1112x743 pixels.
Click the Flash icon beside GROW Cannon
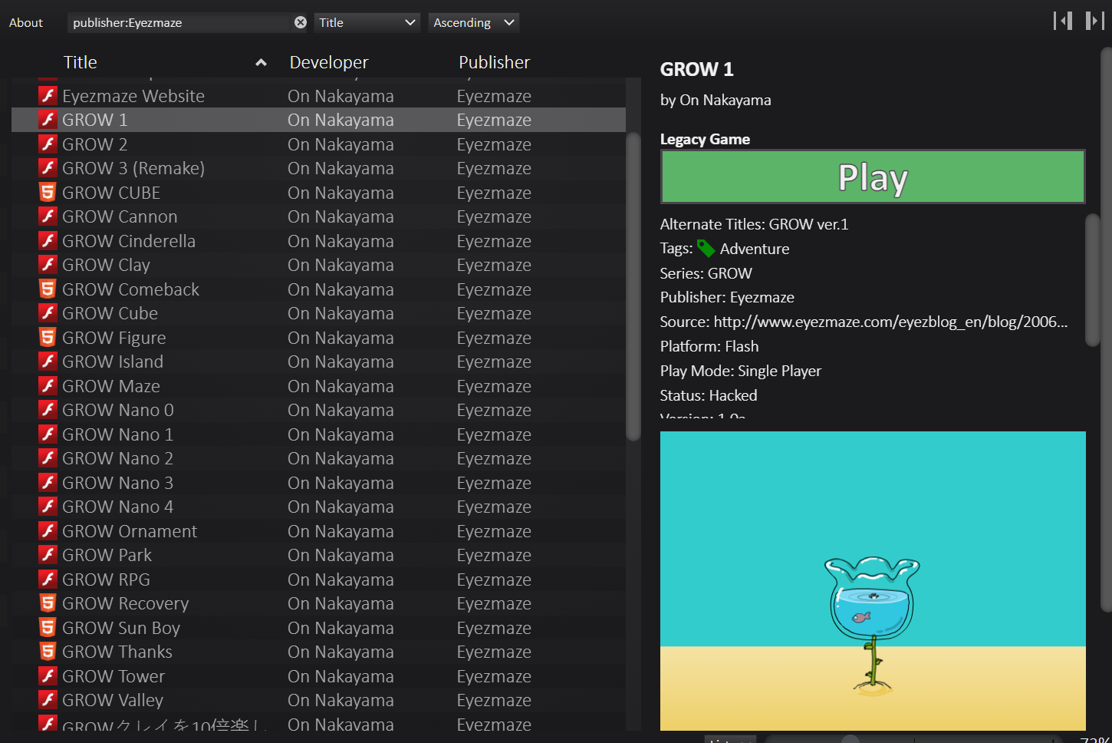(48, 216)
